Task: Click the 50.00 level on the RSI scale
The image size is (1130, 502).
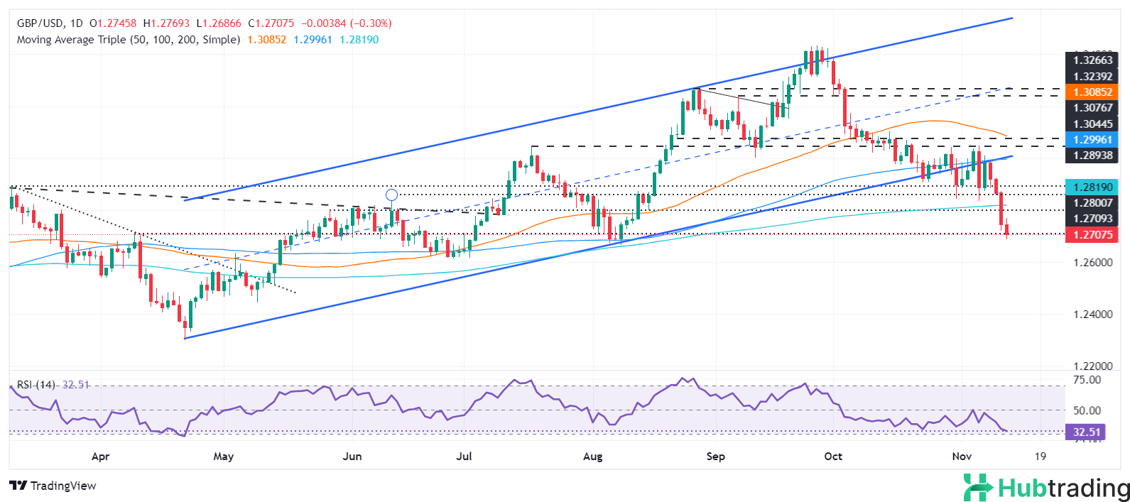Action: 1087,410
